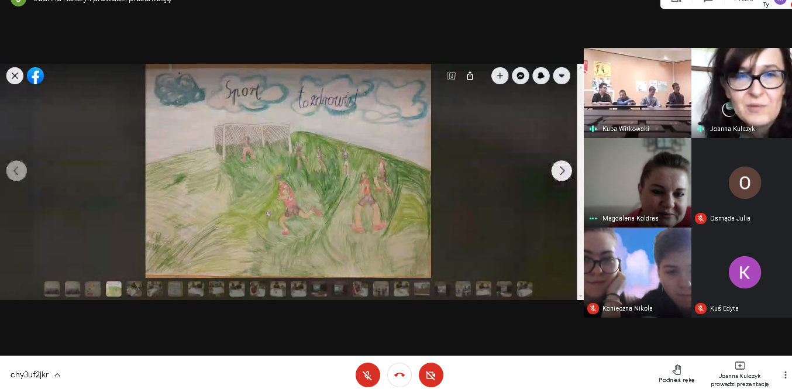Toggle the microphone button in call controls
Image resolution: width=792 pixels, height=389 pixels.
tap(368, 375)
